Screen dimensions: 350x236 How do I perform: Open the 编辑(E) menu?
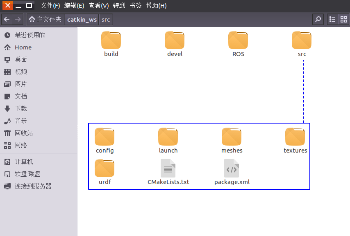(74, 6)
